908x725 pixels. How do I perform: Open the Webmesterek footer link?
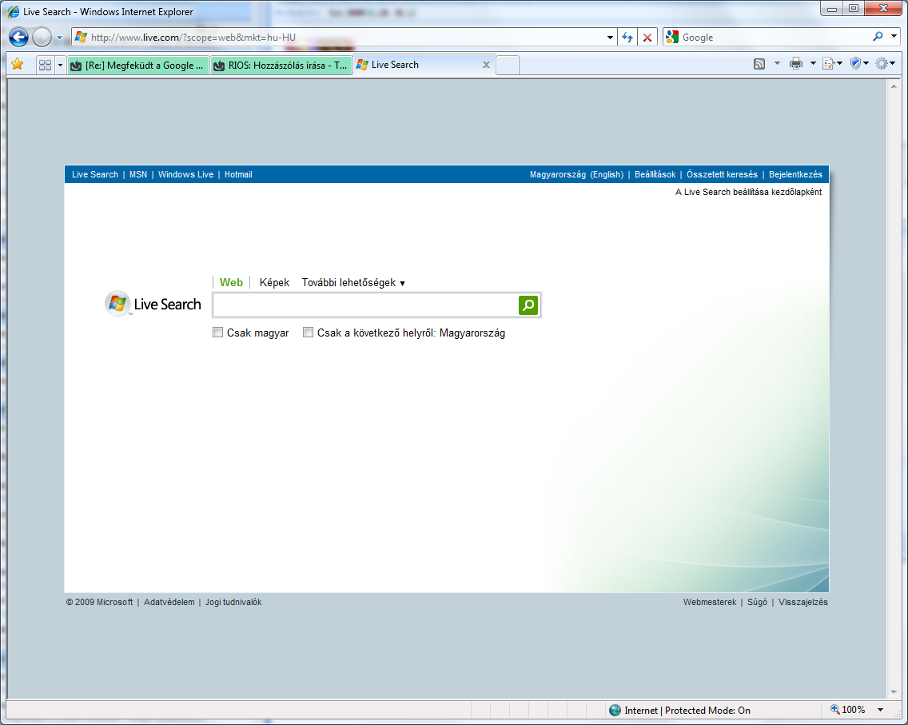pyautogui.click(x=710, y=602)
